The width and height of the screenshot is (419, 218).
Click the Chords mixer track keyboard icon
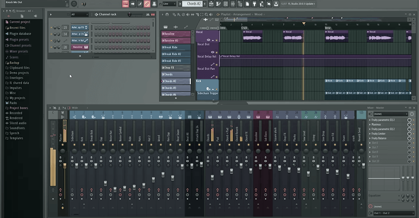[x=210, y=117]
